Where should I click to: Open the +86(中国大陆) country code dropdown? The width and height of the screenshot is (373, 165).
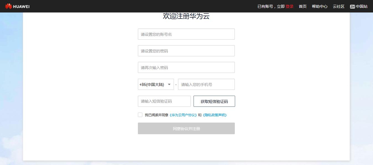pos(152,85)
